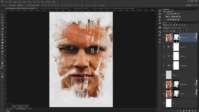
Task: Select the Eyedropper tool
Action: click(x=2, y=26)
